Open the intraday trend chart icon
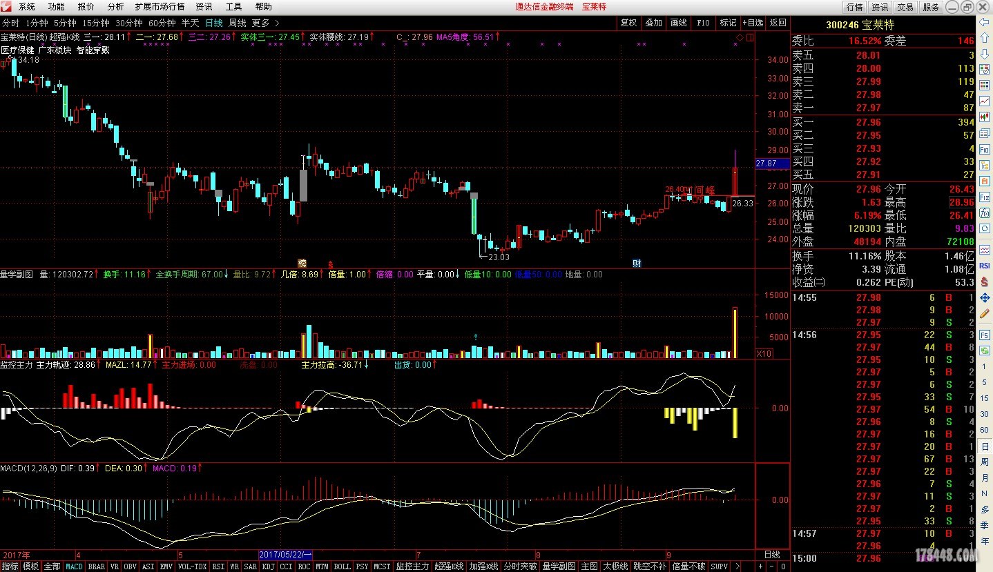The image size is (993, 572). point(985,101)
